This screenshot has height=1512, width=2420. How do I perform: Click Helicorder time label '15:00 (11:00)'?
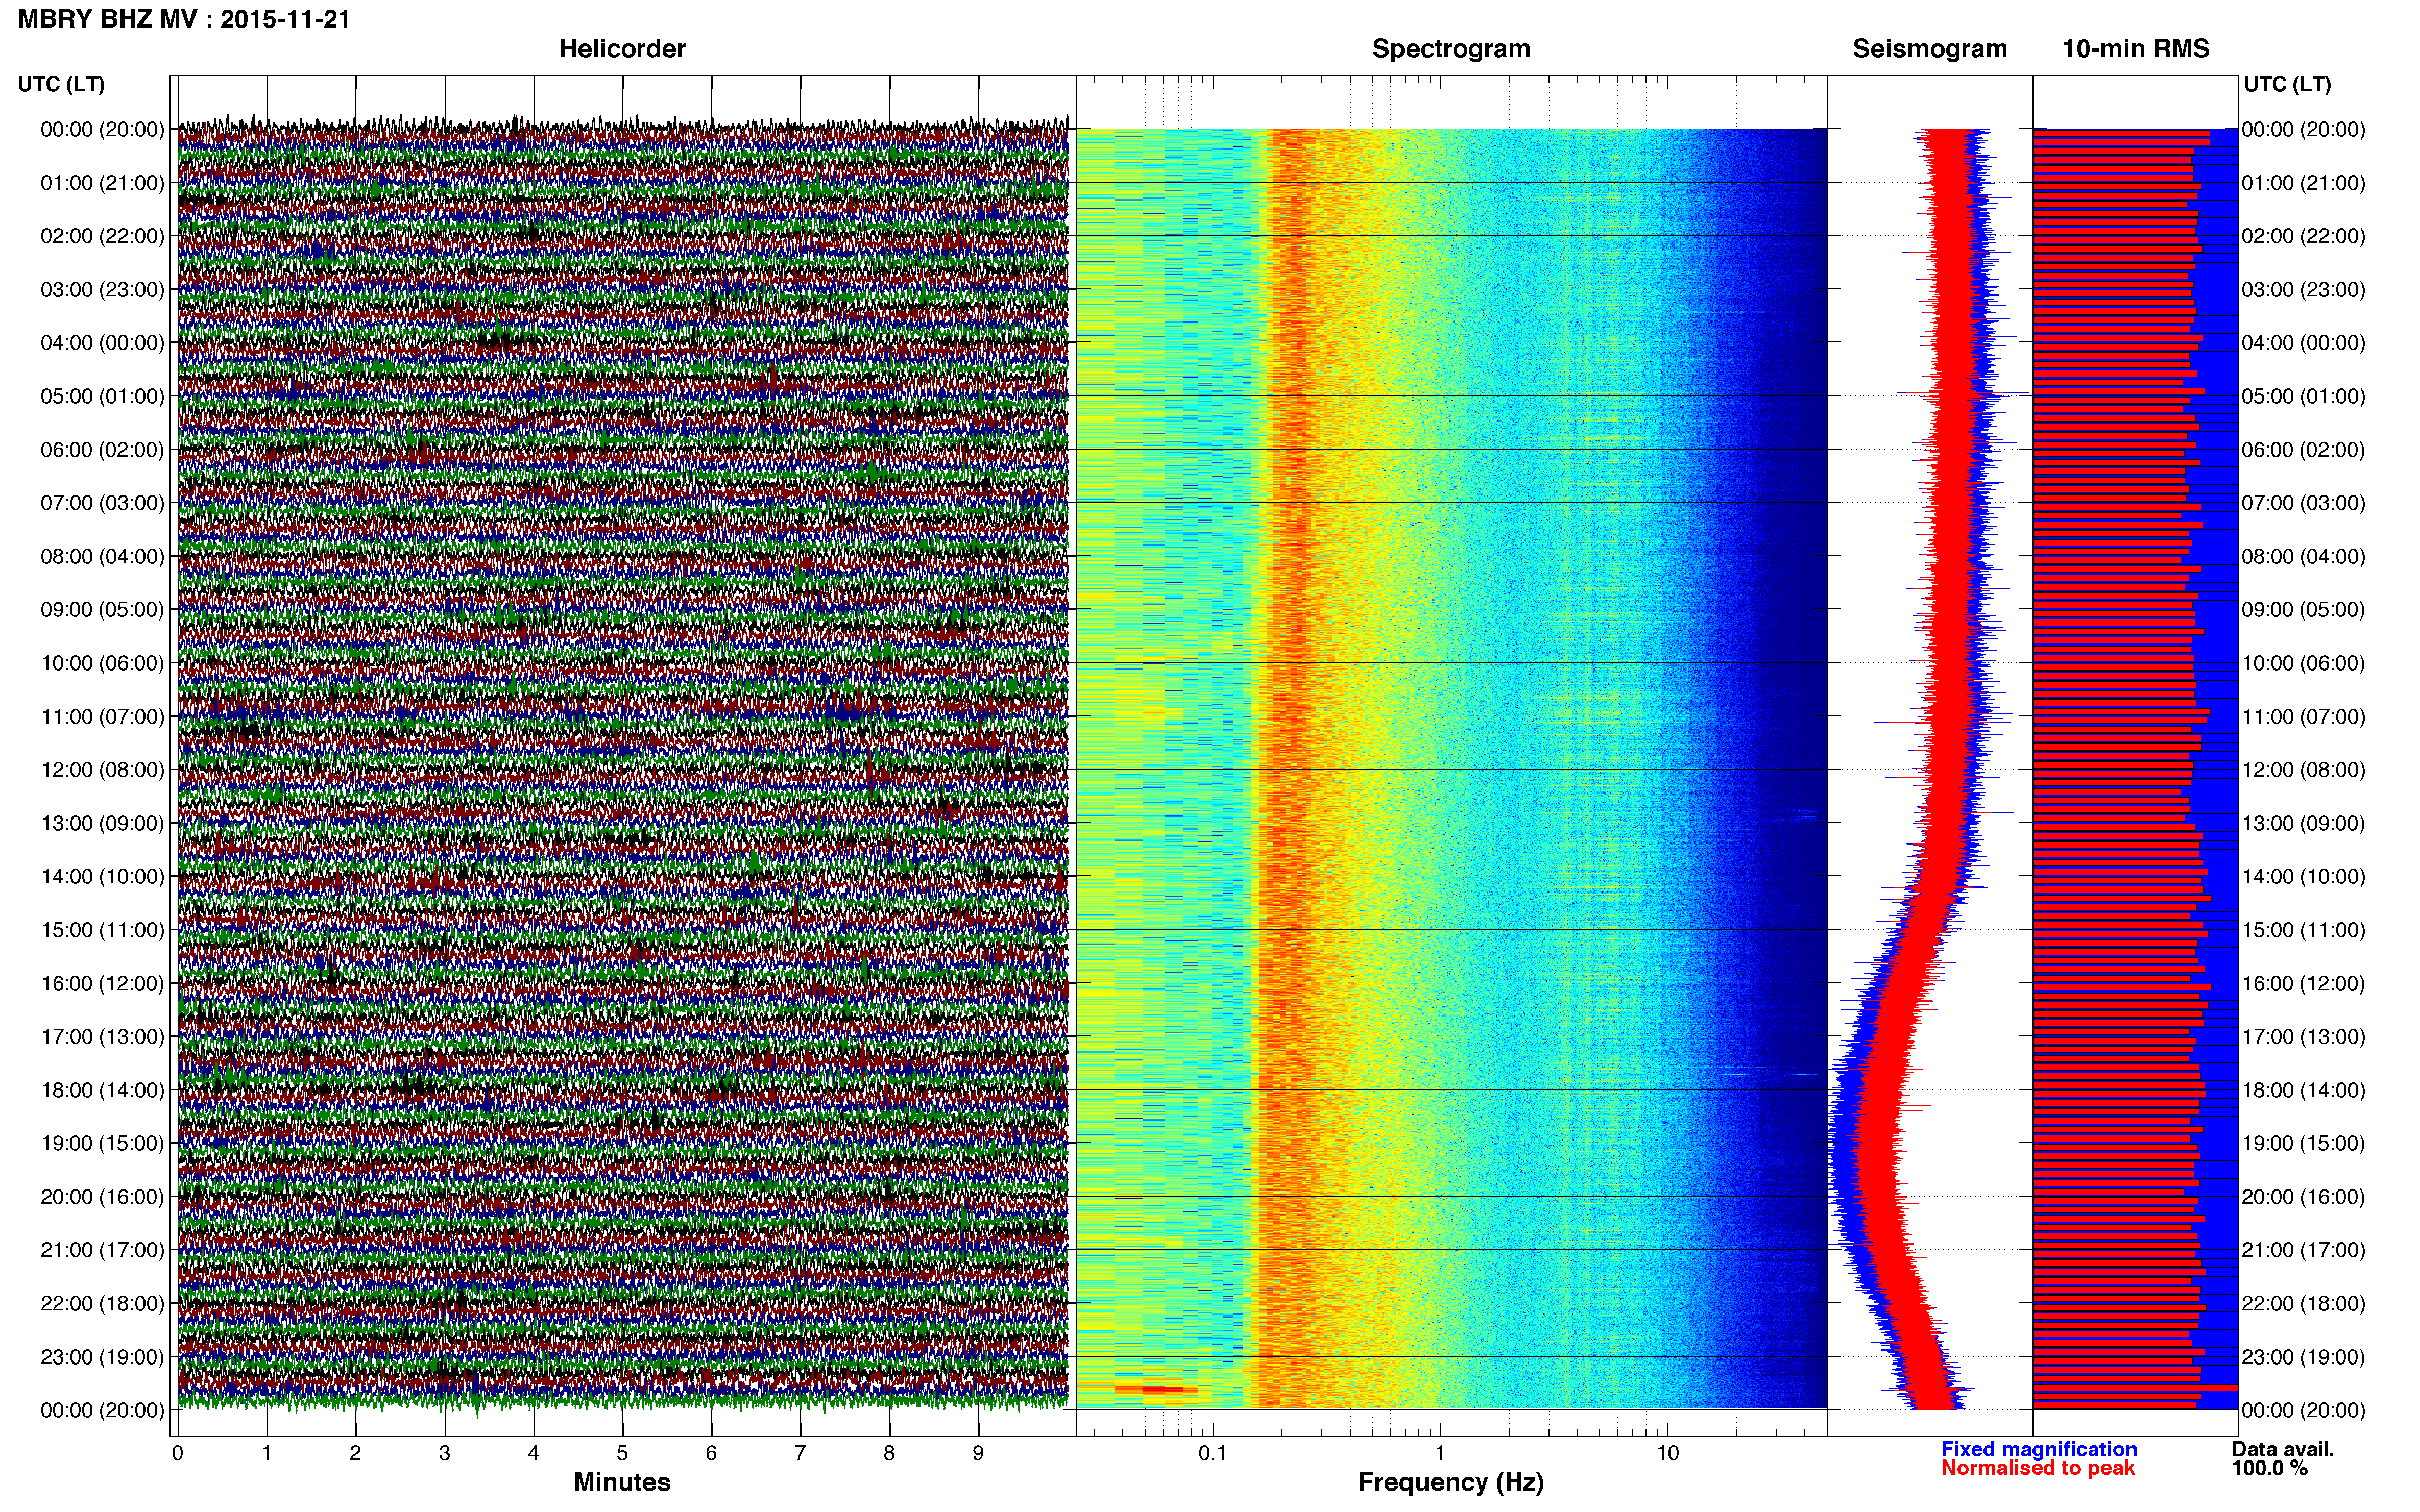[x=102, y=930]
